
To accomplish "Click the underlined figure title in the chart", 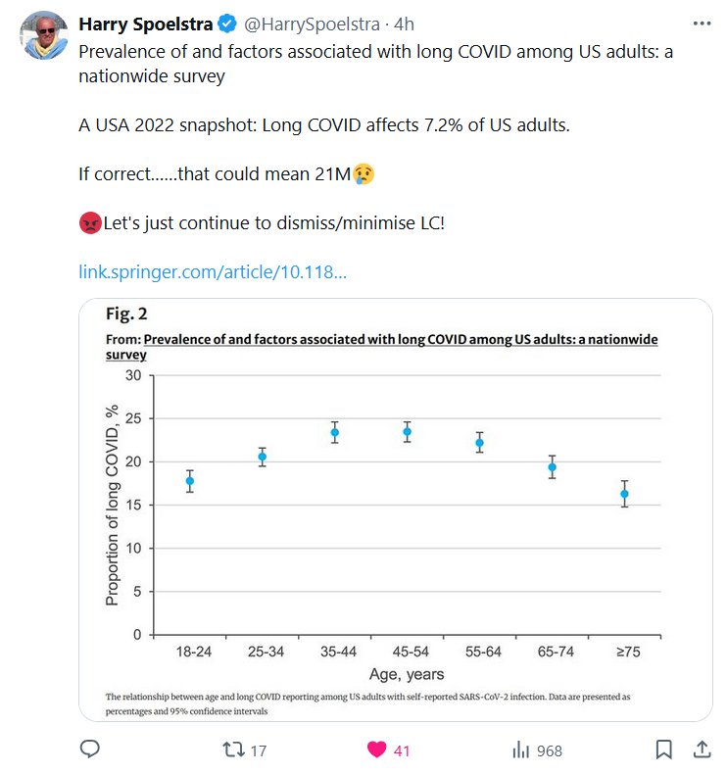I will 400,341.
